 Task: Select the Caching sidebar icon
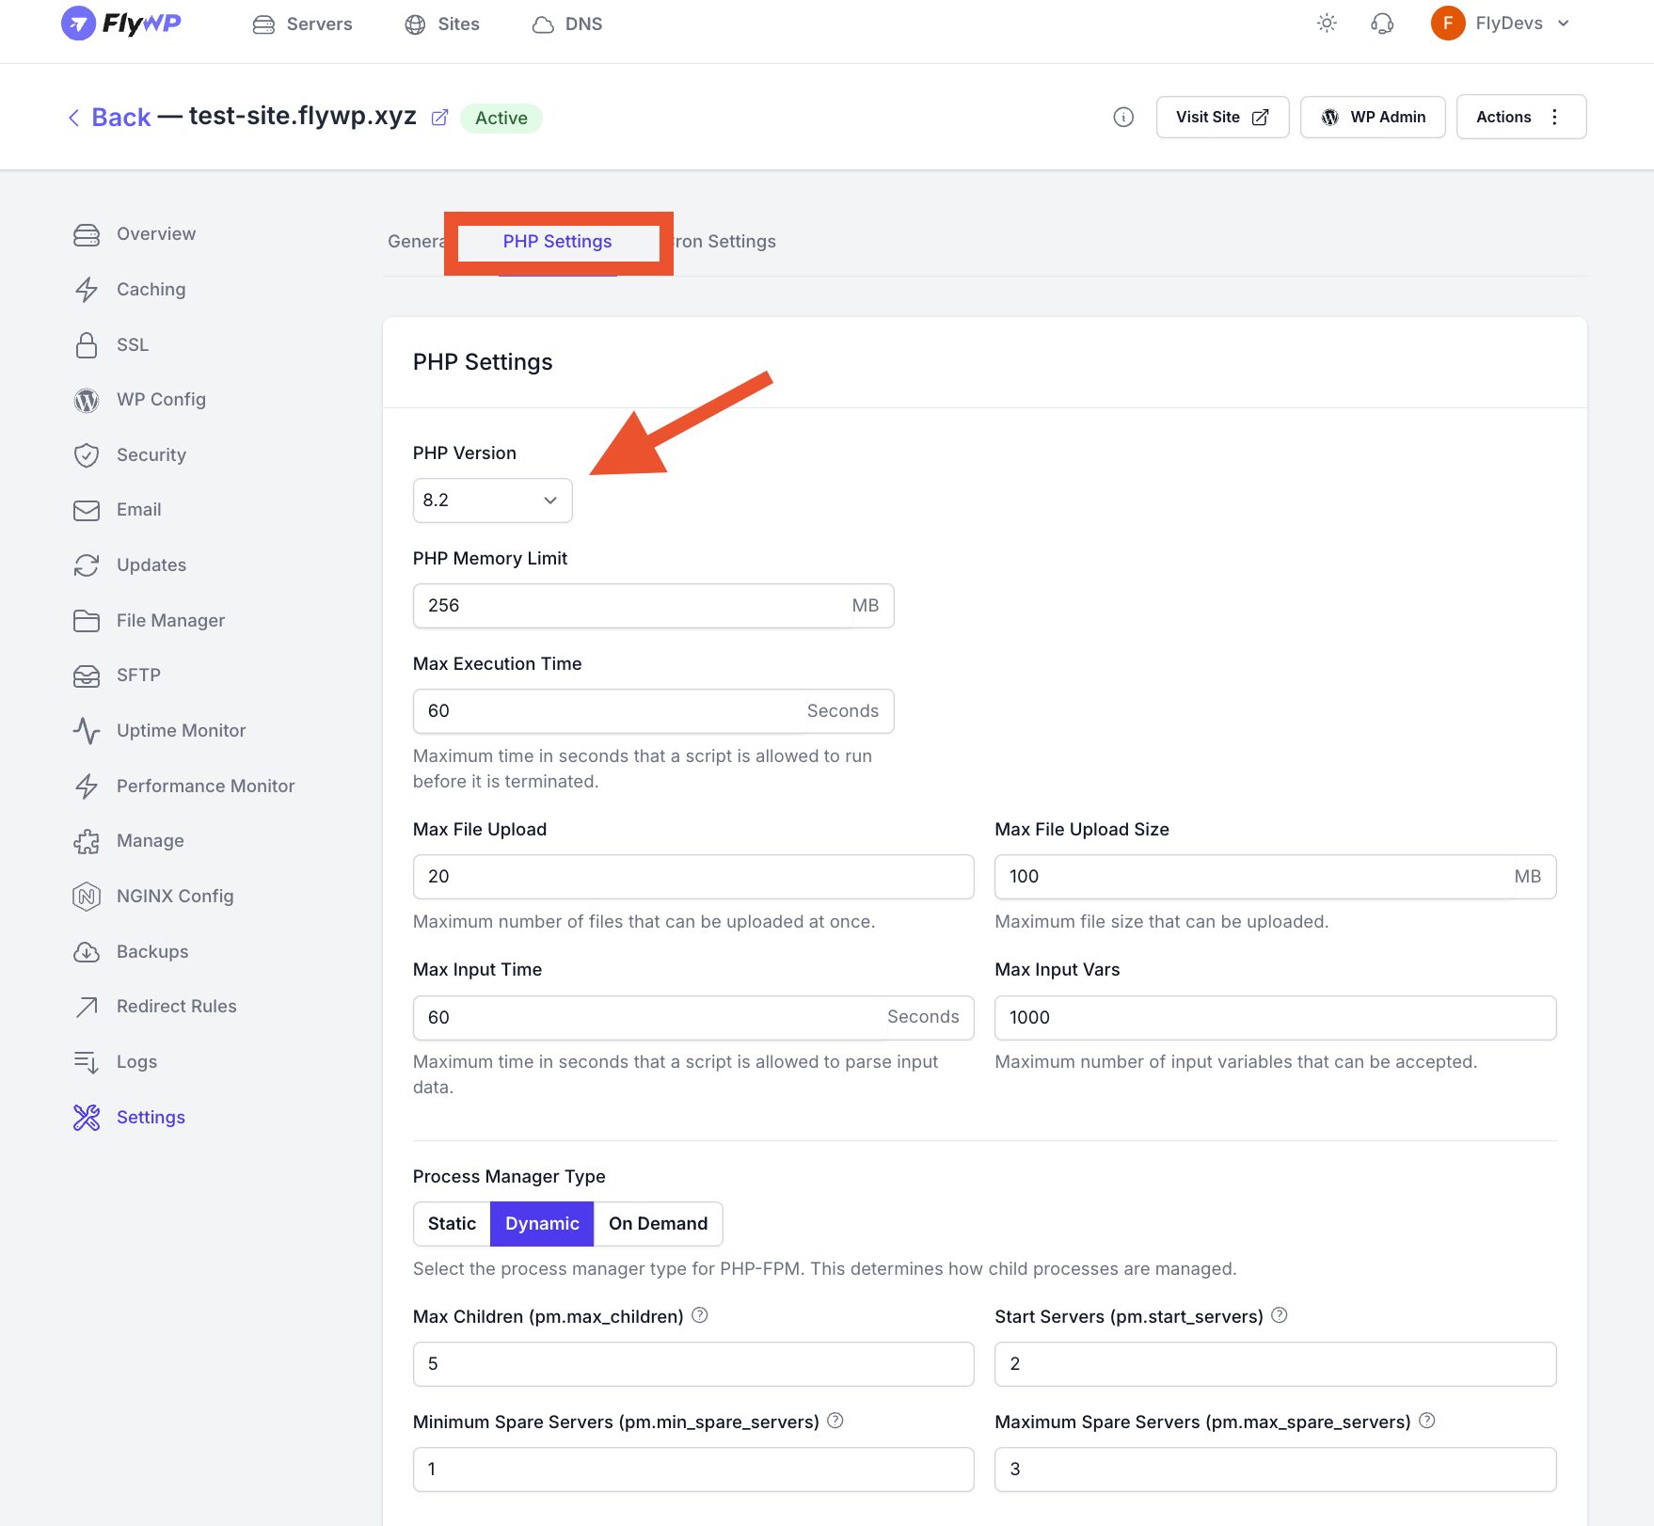(x=86, y=289)
